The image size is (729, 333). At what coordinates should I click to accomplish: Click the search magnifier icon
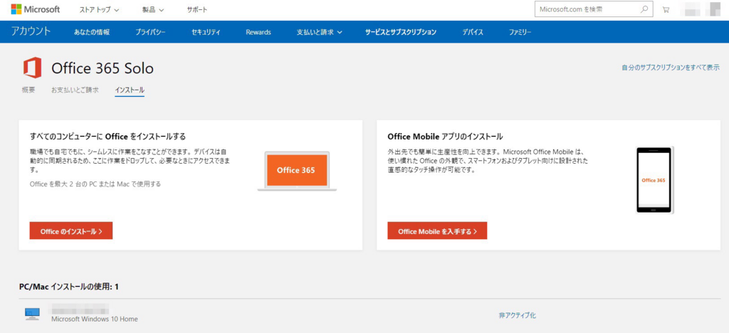[644, 9]
